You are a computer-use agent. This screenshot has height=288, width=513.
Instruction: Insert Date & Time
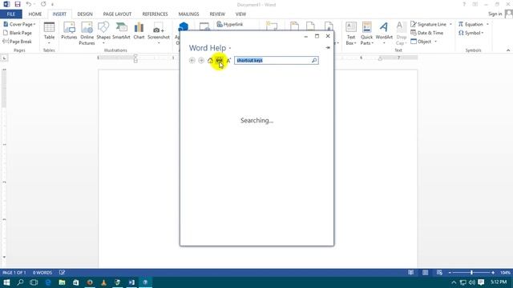pos(426,33)
